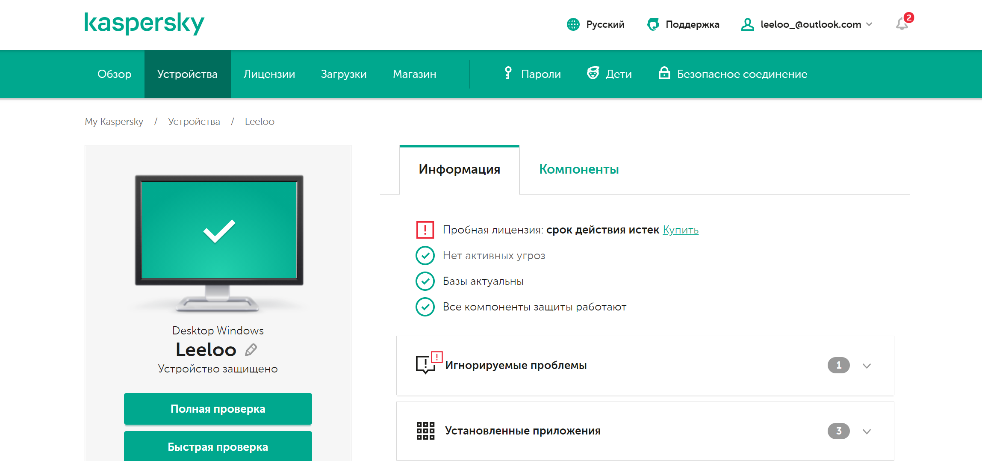
Task: Click the red expired-license warning icon
Action: (425, 230)
